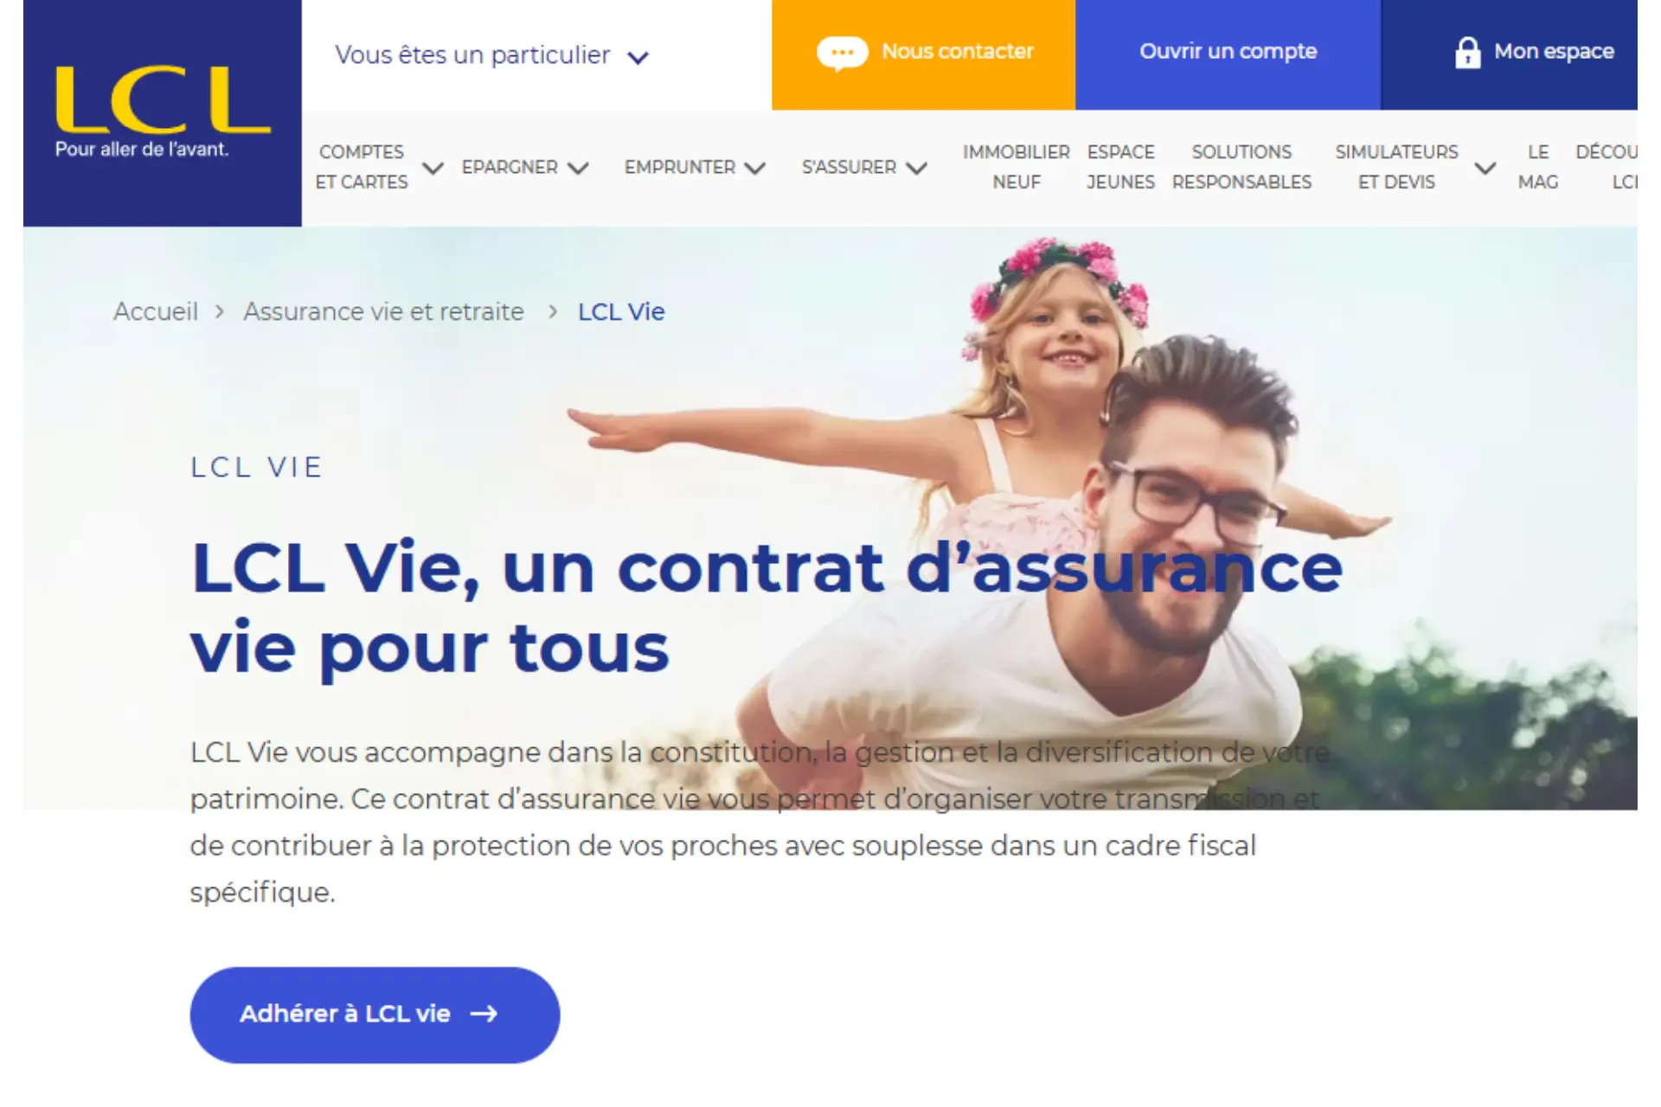Open the Espace jeunes menu item
This screenshot has width=1661, height=1107.
[x=1120, y=167]
